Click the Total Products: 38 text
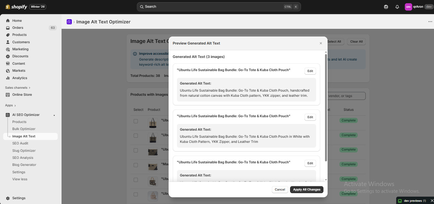Viewport: 434px width, 204px height. click(x=145, y=76)
